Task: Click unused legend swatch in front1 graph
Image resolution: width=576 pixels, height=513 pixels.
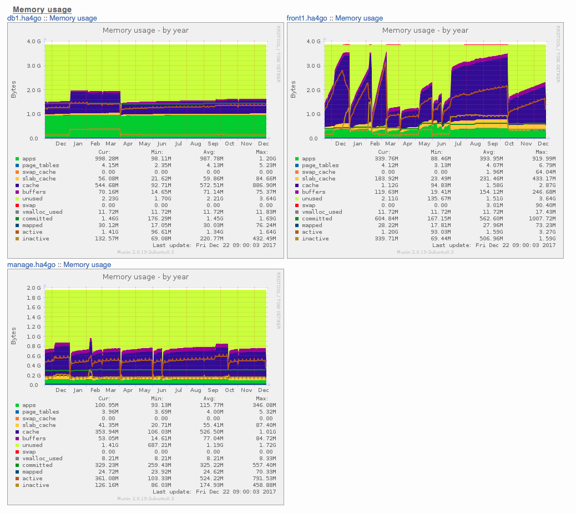Action: pos(297,199)
